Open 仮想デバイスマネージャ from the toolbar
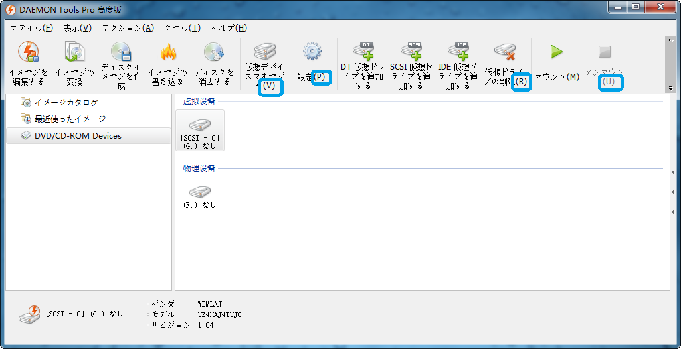 (x=264, y=52)
